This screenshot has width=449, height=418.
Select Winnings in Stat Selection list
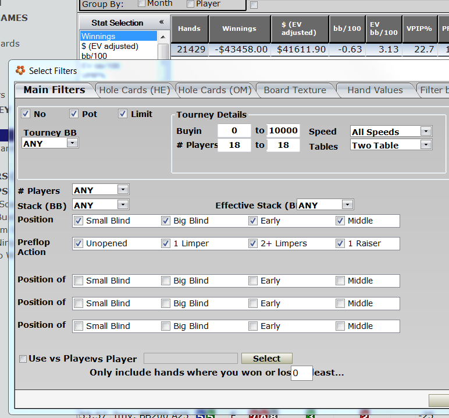119,37
